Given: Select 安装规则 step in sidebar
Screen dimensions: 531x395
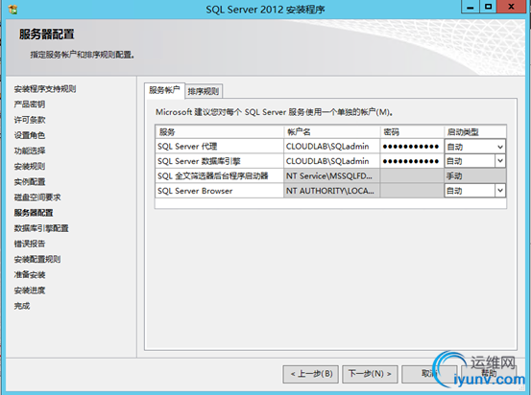Looking at the screenshot, I should tap(30, 167).
